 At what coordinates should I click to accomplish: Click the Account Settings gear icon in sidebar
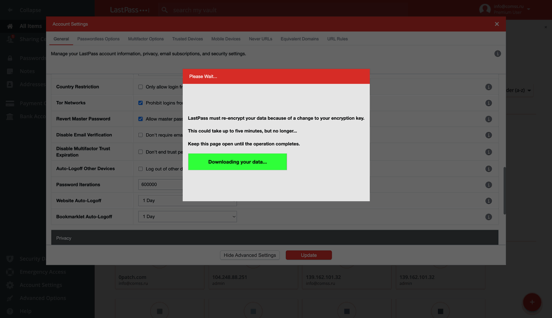click(x=10, y=285)
